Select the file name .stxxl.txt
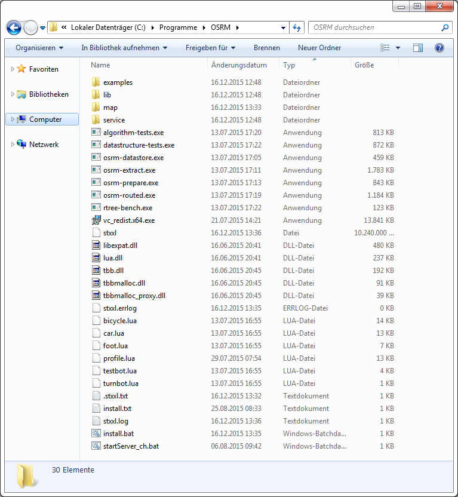This screenshot has width=458, height=497. tap(116, 396)
